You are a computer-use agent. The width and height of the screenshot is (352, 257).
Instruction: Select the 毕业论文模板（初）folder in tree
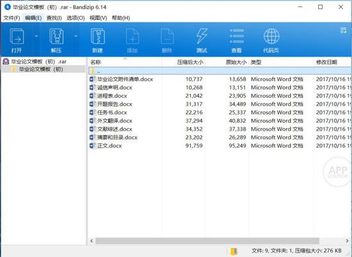click(x=40, y=69)
